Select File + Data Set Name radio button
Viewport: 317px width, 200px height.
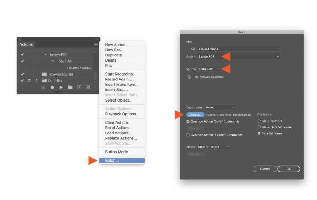[x=259, y=127]
